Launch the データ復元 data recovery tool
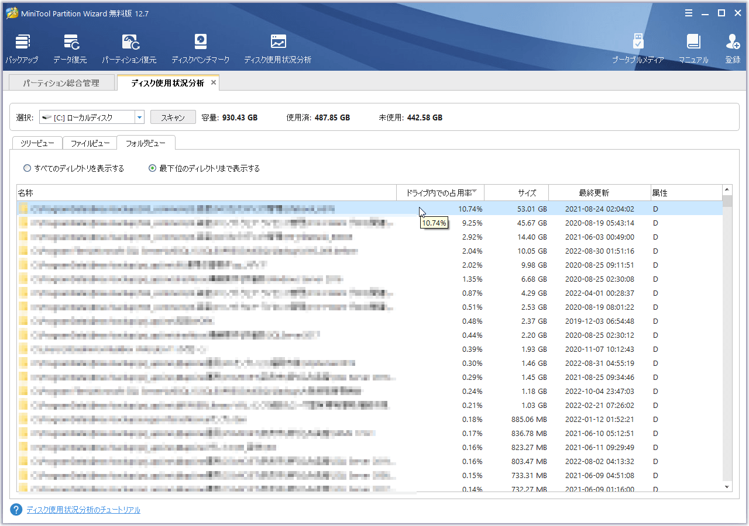This screenshot has height=526, width=749. pos(70,48)
